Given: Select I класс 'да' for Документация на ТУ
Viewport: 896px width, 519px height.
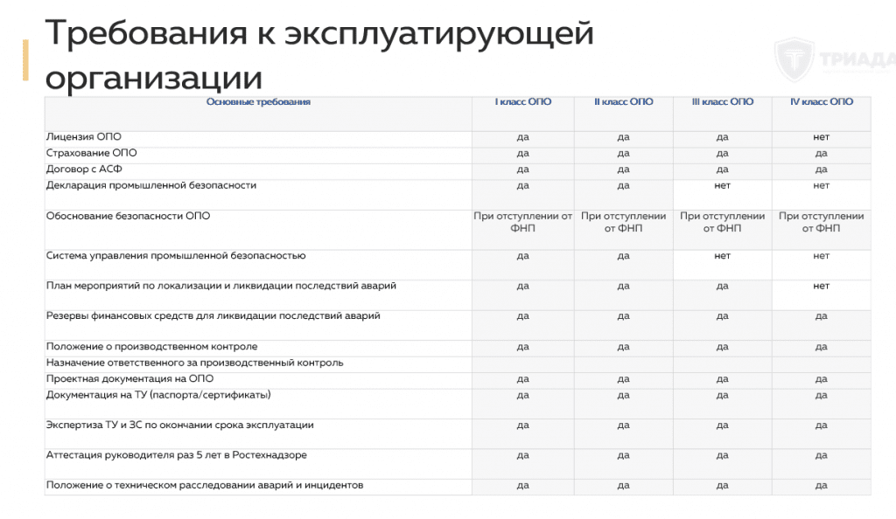Looking at the screenshot, I should click(x=523, y=395).
